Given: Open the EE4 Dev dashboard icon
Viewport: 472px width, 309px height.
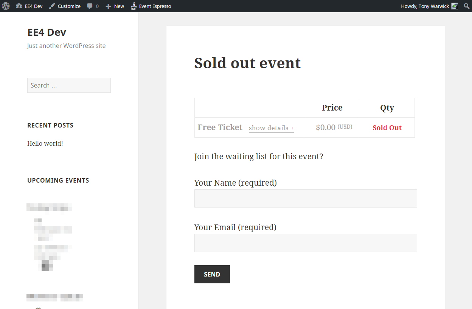Looking at the screenshot, I should click(x=19, y=6).
